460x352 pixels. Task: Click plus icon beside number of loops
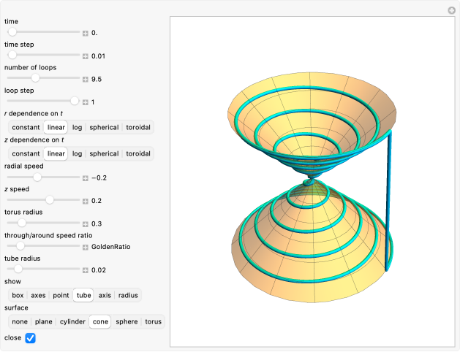click(86, 79)
